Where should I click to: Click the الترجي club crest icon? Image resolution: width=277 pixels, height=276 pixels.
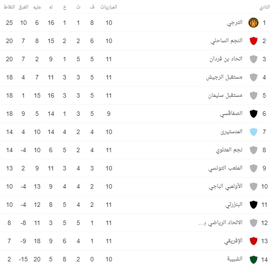253,23
